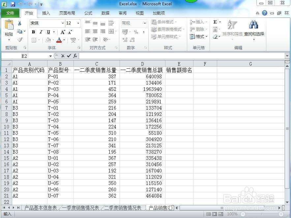The image size is (291, 218).
Task: Click the cell borders icon
Action: click(x=34, y=40)
